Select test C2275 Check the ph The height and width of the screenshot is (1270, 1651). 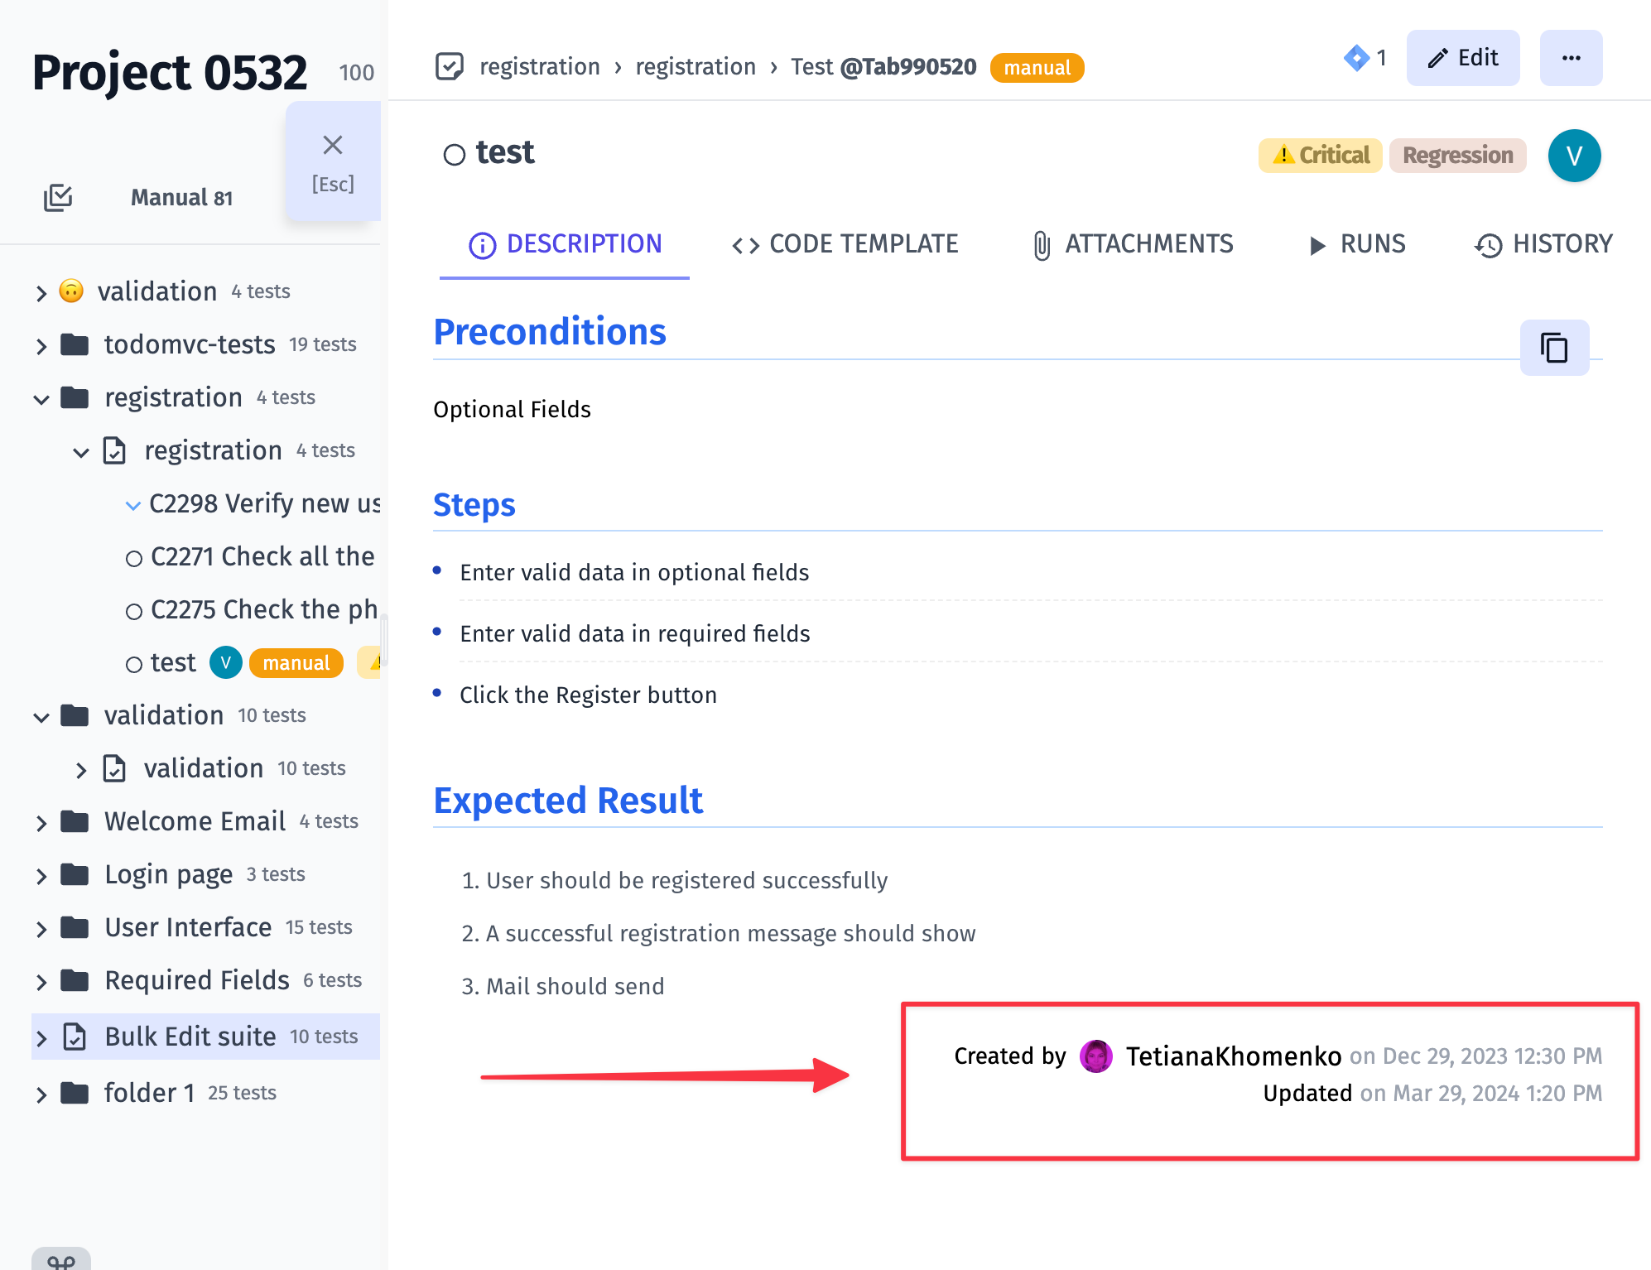pyautogui.click(x=264, y=609)
